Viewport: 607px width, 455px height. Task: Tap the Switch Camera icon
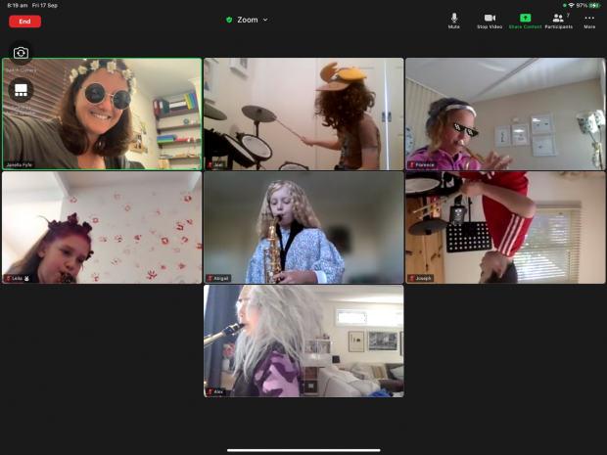point(21,54)
